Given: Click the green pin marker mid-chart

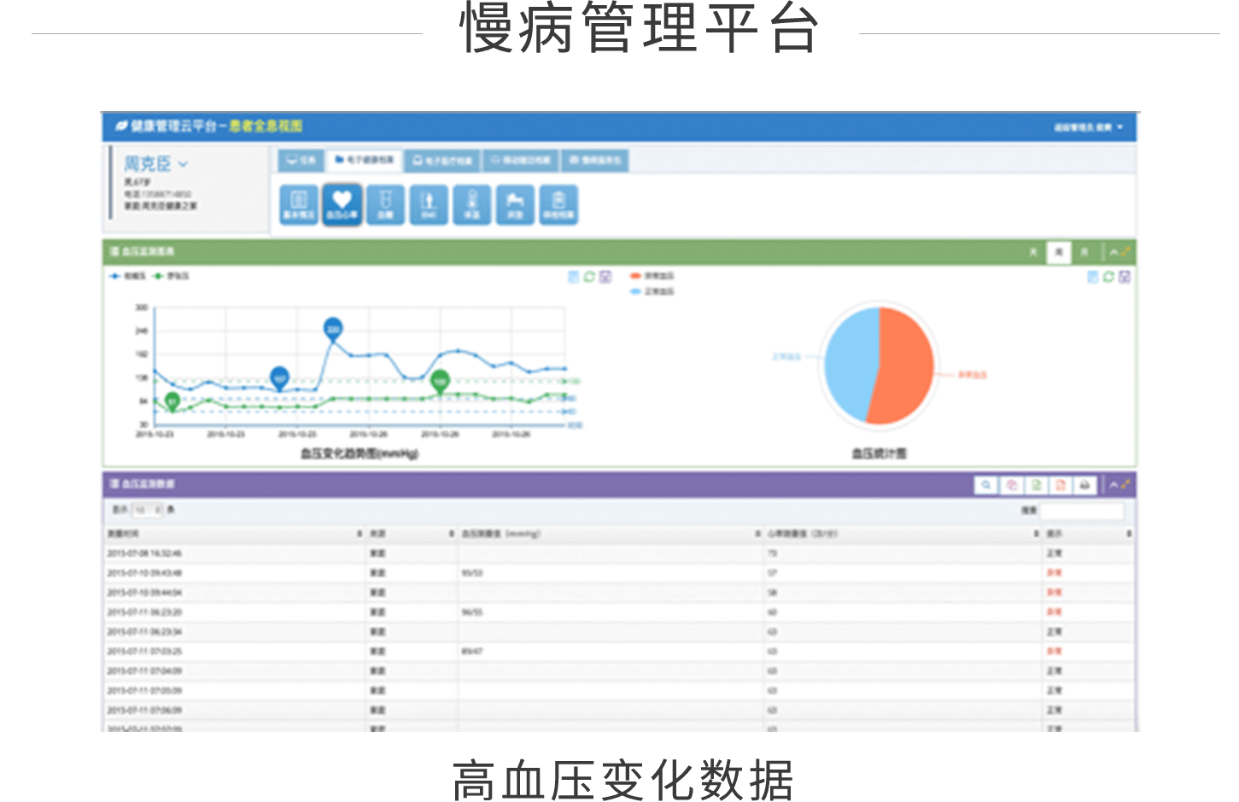Looking at the screenshot, I should pyautogui.click(x=440, y=382).
